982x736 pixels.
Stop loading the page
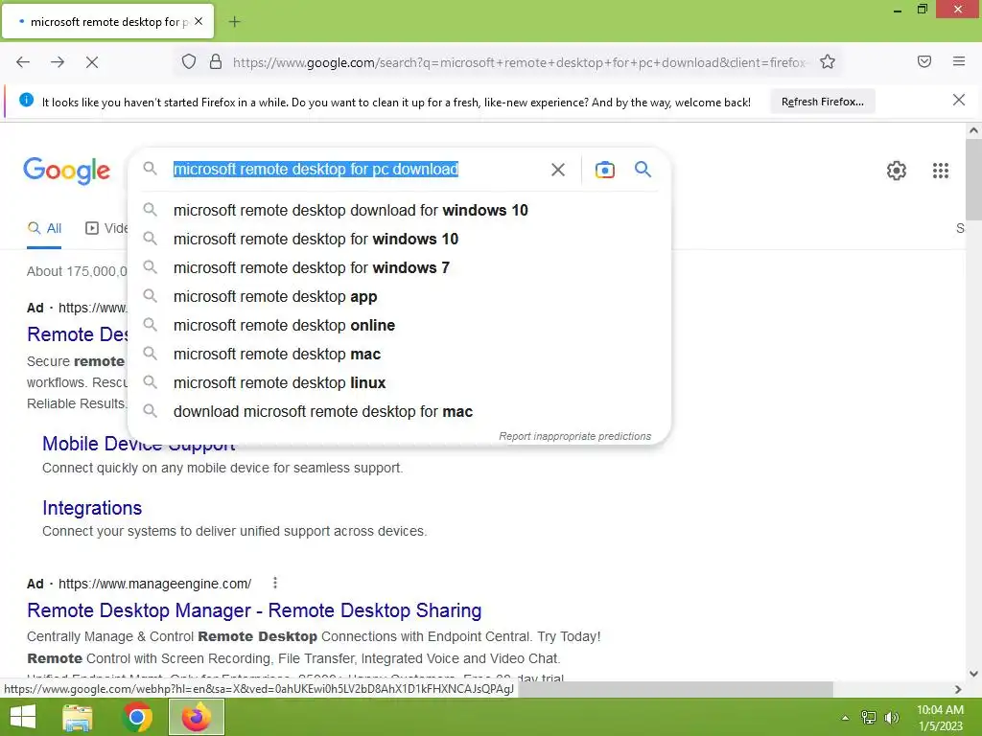(92, 62)
